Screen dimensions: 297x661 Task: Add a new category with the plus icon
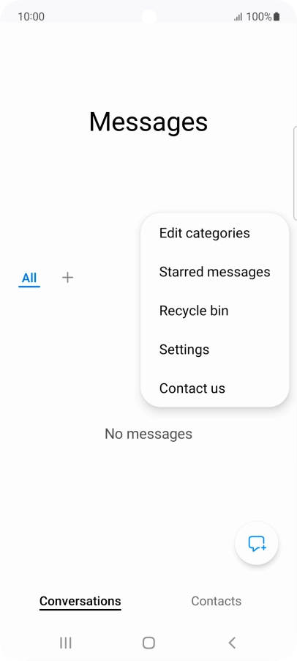pyautogui.click(x=67, y=278)
